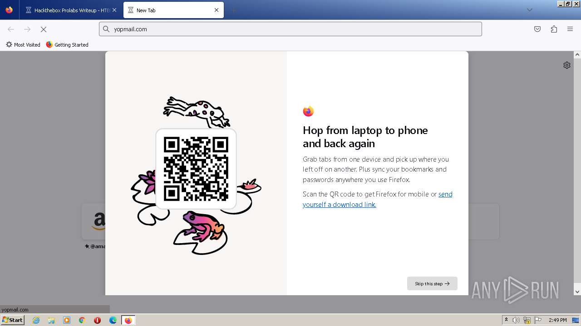The width and height of the screenshot is (581, 326).
Task: Open the Windows Start menu
Action: point(13,320)
